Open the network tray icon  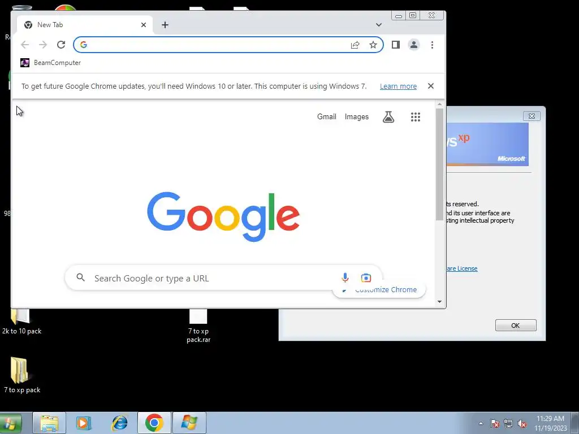pos(508,423)
